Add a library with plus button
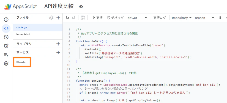 pyautogui.click(x=58, y=44)
